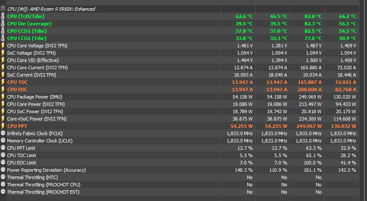This screenshot has width=367, height=201.
Task: Click the 249.967 W CPU PPT maximum value
Action: pyautogui.click(x=308, y=126)
